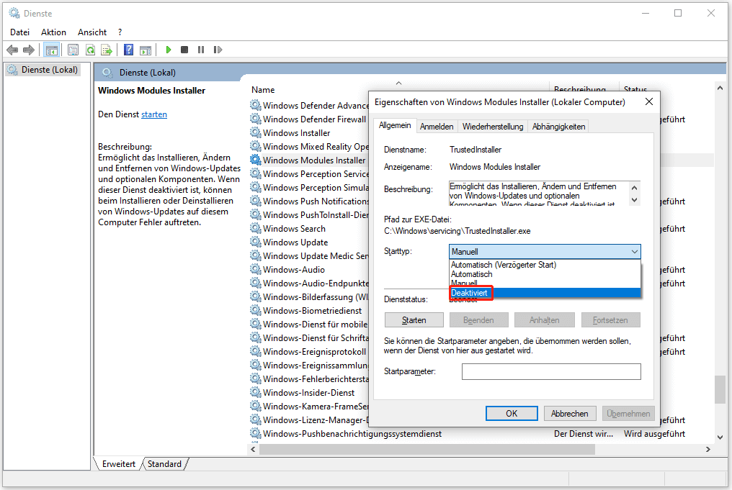The width and height of the screenshot is (732, 490).
Task: Open the Starttyp combo box
Action: point(545,252)
